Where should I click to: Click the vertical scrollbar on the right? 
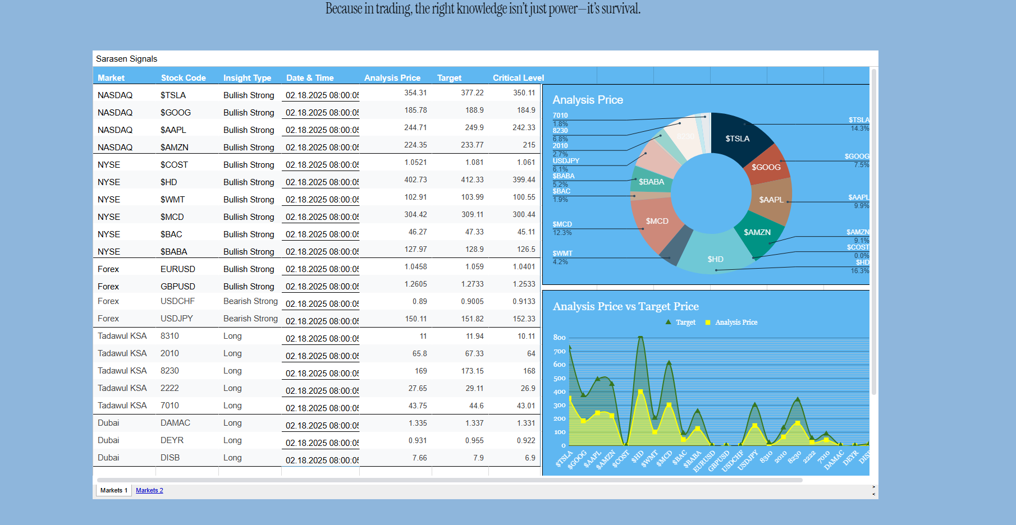(874, 231)
